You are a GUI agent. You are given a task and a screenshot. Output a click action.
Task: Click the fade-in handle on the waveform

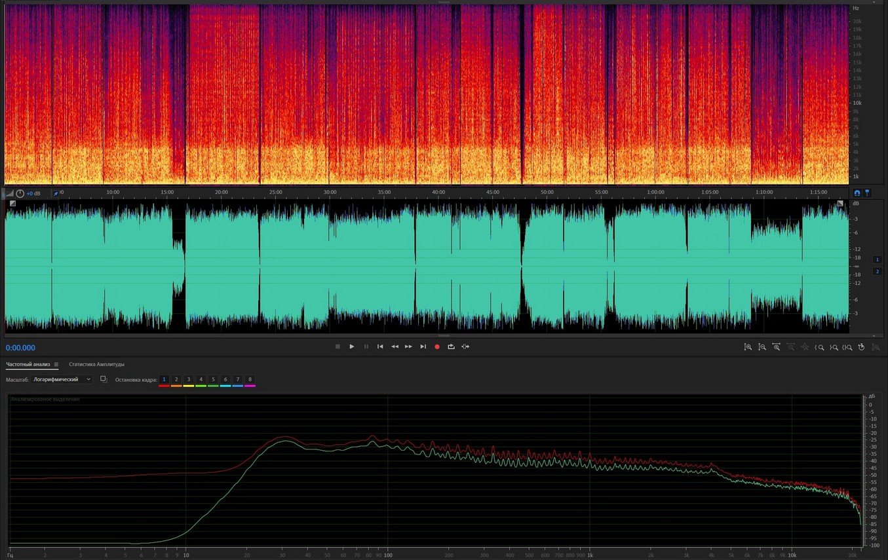[x=12, y=204]
